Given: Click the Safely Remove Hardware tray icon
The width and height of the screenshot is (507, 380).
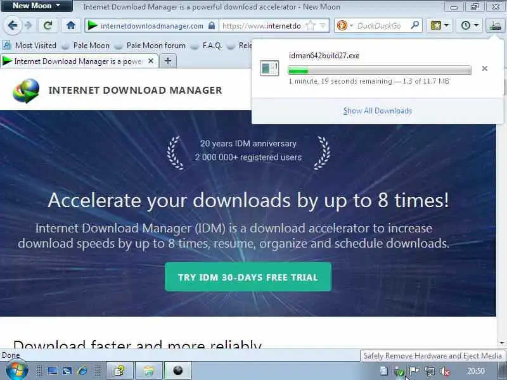Looking at the screenshot, I should tap(399, 372).
